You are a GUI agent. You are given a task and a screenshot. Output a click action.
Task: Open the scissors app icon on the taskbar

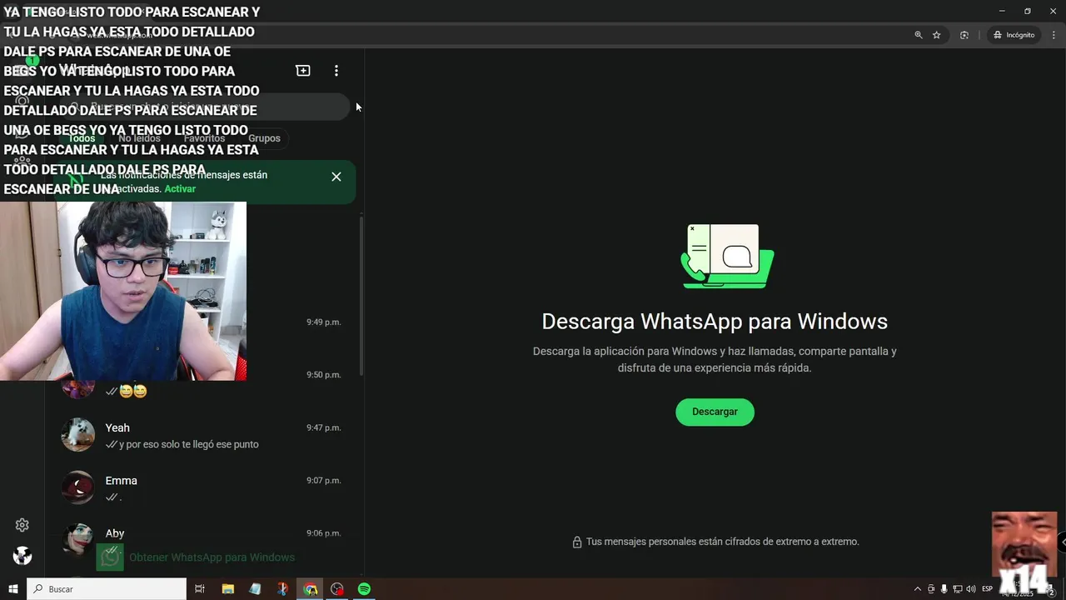pyautogui.click(x=282, y=589)
